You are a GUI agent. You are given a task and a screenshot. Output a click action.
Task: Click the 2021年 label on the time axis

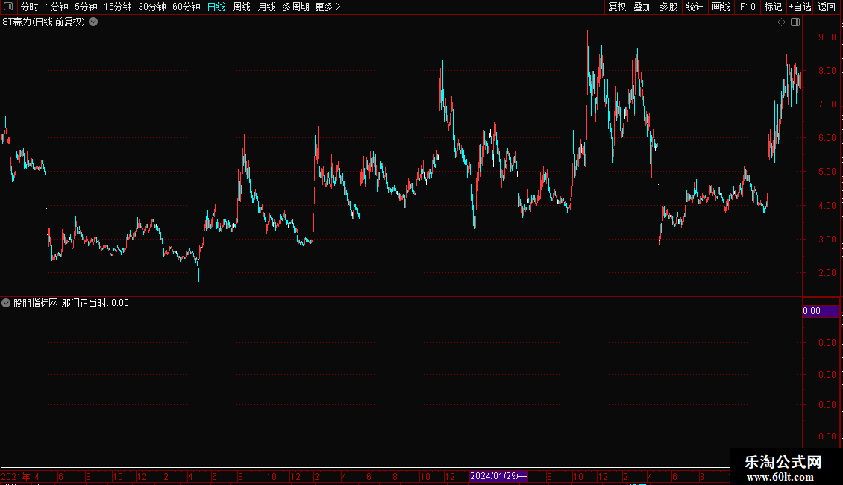(x=16, y=476)
